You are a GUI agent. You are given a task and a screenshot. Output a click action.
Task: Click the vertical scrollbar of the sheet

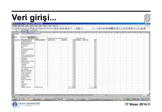click(149, 63)
